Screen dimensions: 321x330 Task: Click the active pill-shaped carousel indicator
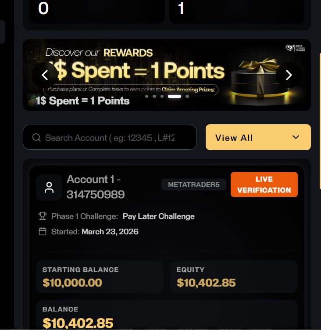coord(175,96)
